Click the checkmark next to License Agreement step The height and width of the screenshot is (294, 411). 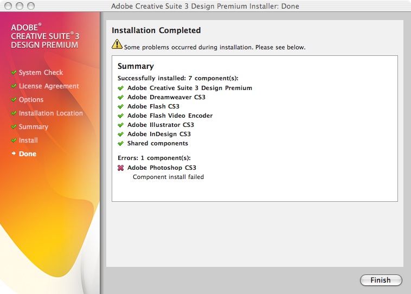tap(14, 86)
